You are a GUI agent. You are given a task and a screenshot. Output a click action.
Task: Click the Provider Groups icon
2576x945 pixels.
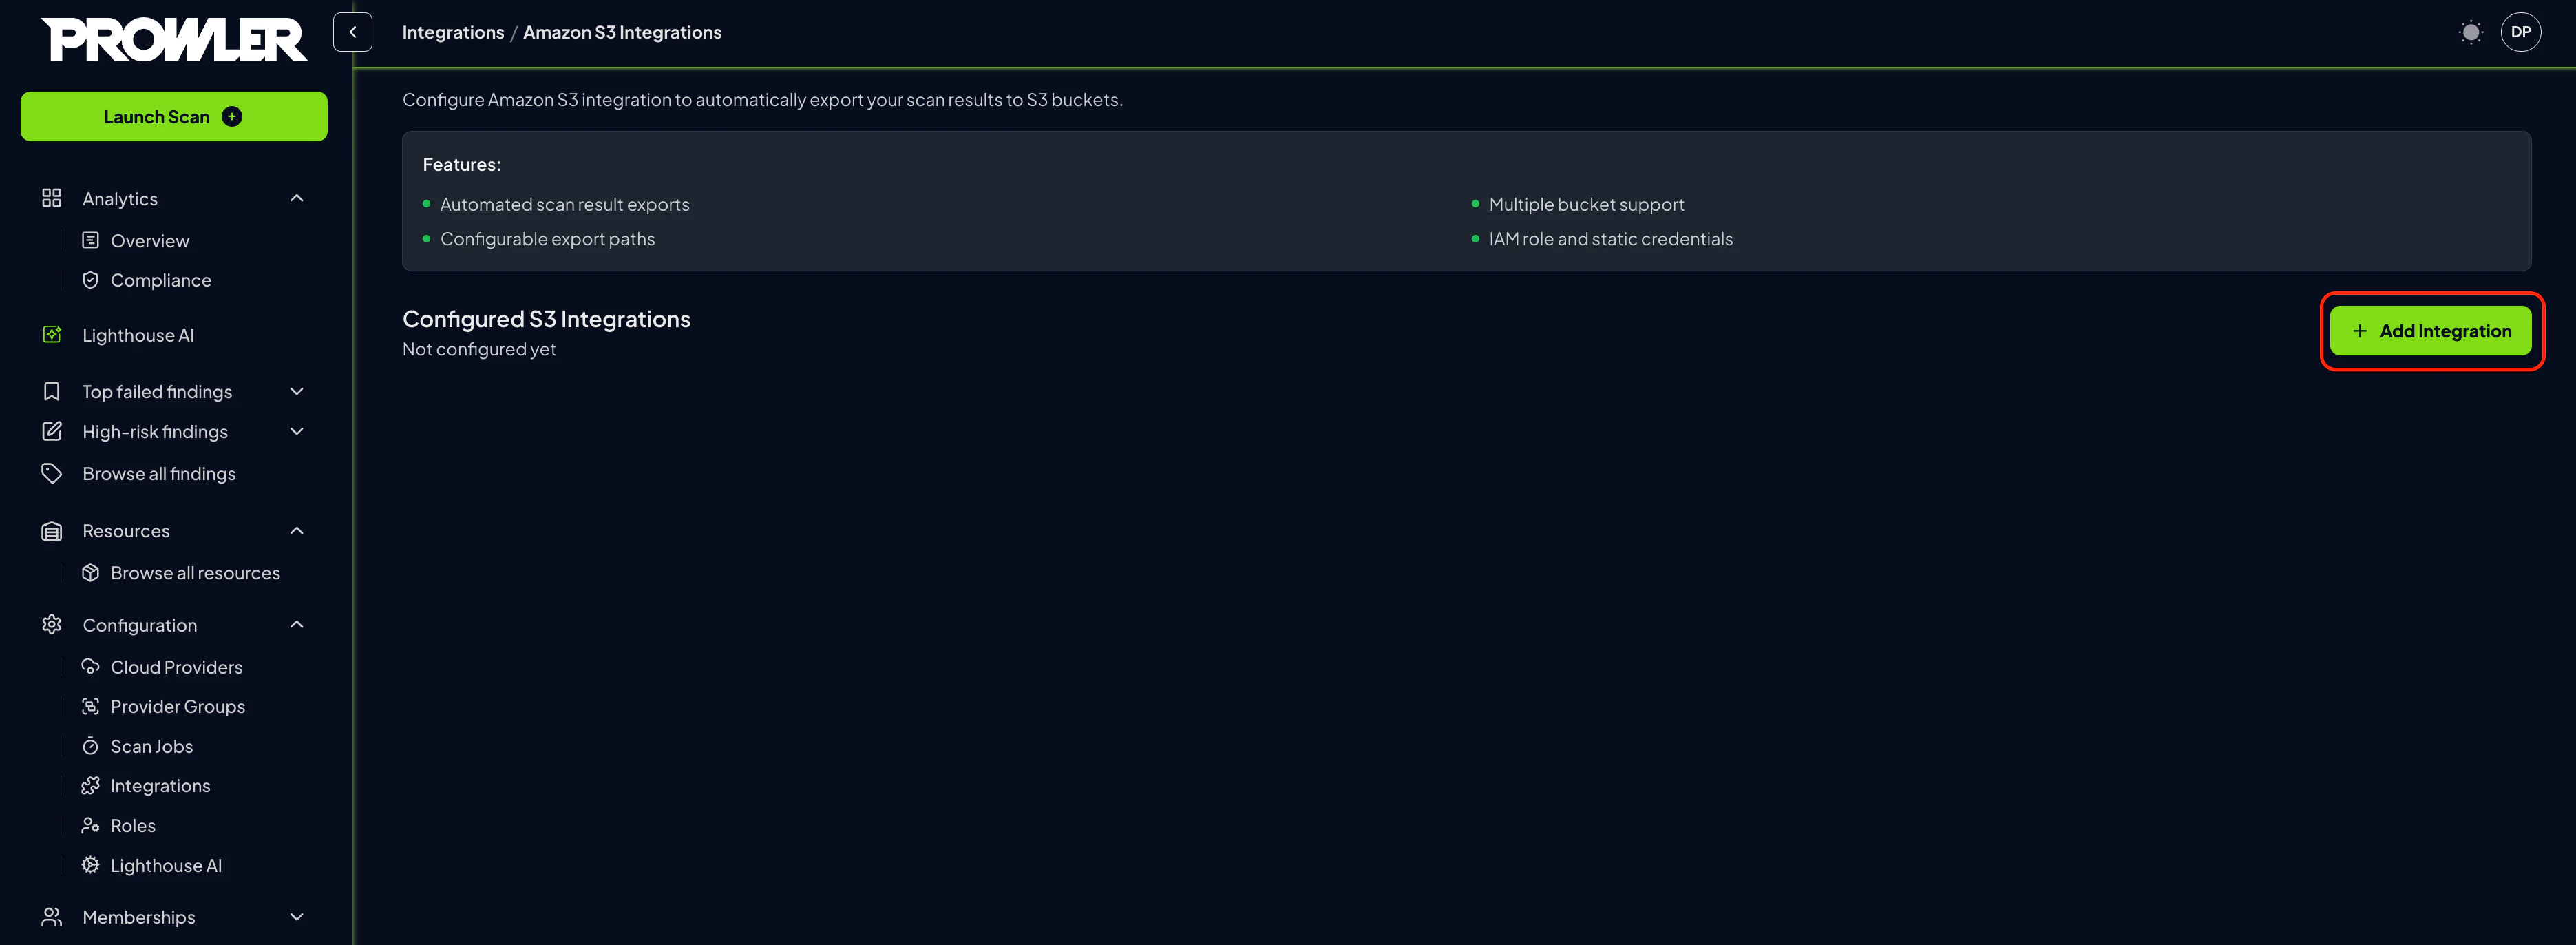click(x=90, y=706)
